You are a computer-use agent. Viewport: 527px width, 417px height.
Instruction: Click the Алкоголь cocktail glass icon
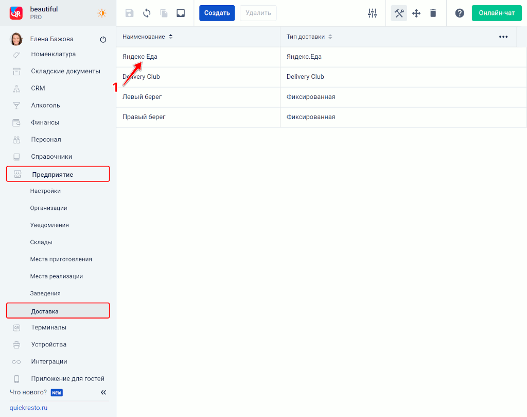click(16, 106)
